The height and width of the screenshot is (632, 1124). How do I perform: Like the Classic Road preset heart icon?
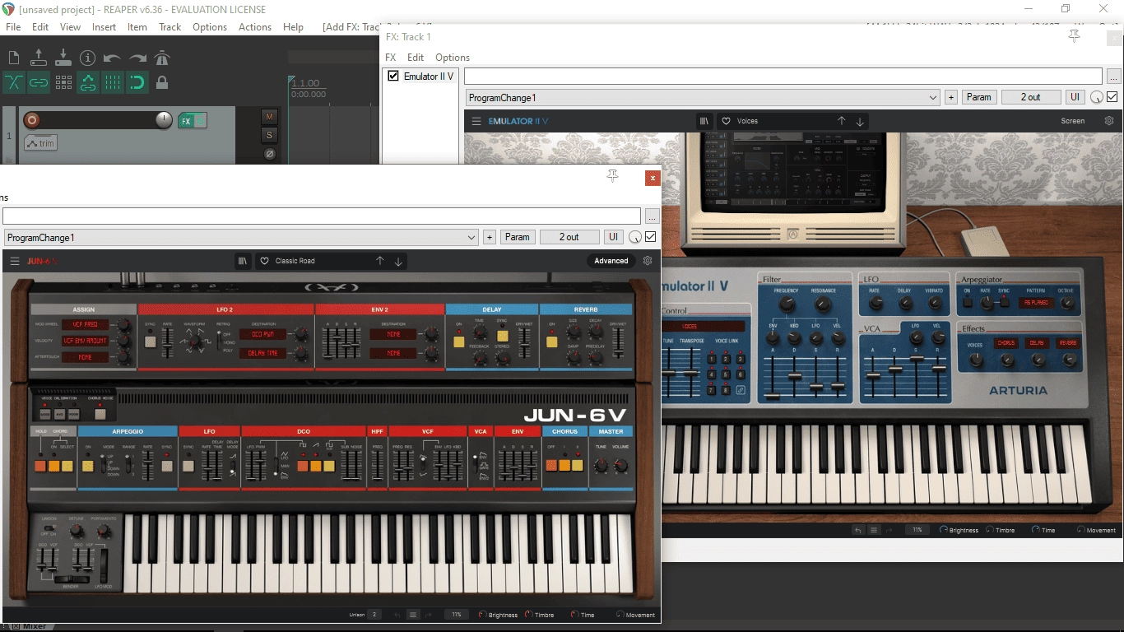(x=264, y=261)
